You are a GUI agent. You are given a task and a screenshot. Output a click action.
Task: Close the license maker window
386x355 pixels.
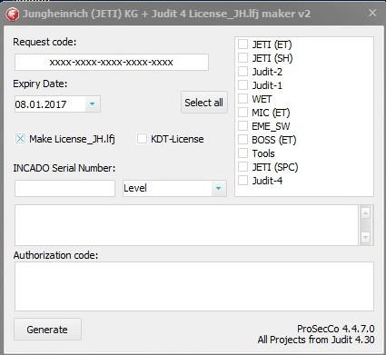tap(372, 13)
